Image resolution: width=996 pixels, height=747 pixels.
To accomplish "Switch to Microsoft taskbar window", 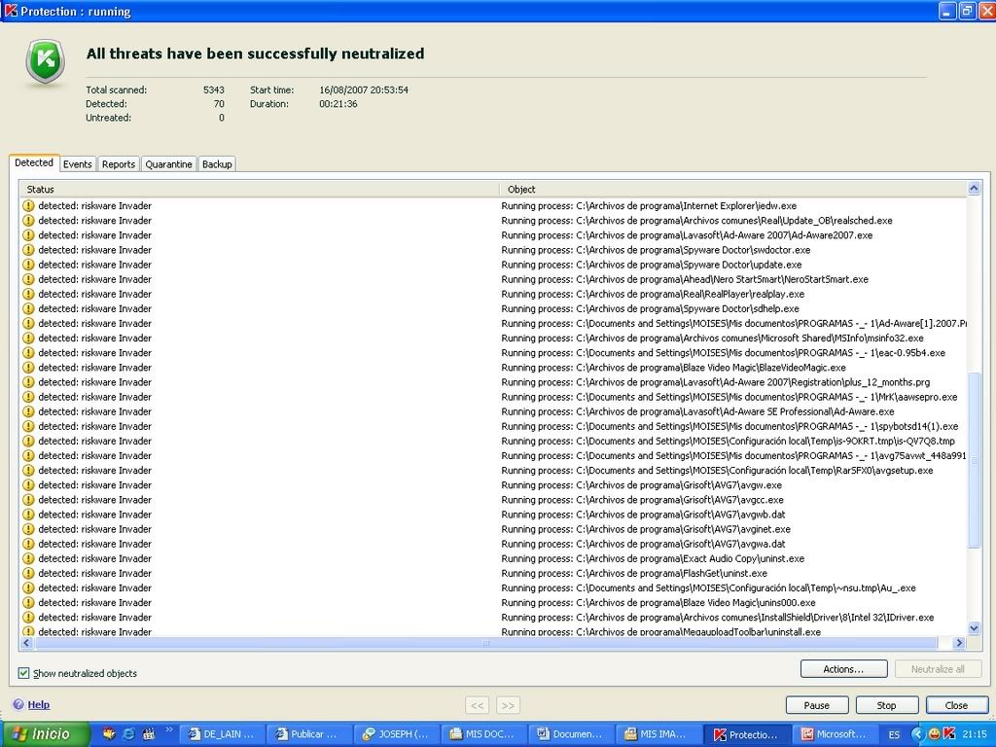I will (x=834, y=734).
